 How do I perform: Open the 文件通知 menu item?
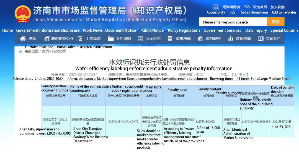coord(123,39)
